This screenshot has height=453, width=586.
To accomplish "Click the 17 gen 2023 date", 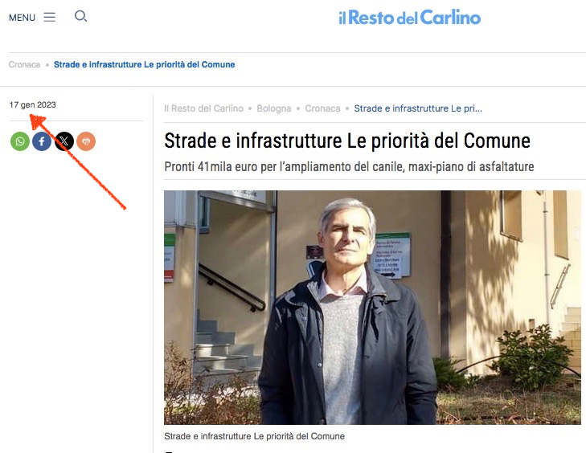I will coord(32,105).
